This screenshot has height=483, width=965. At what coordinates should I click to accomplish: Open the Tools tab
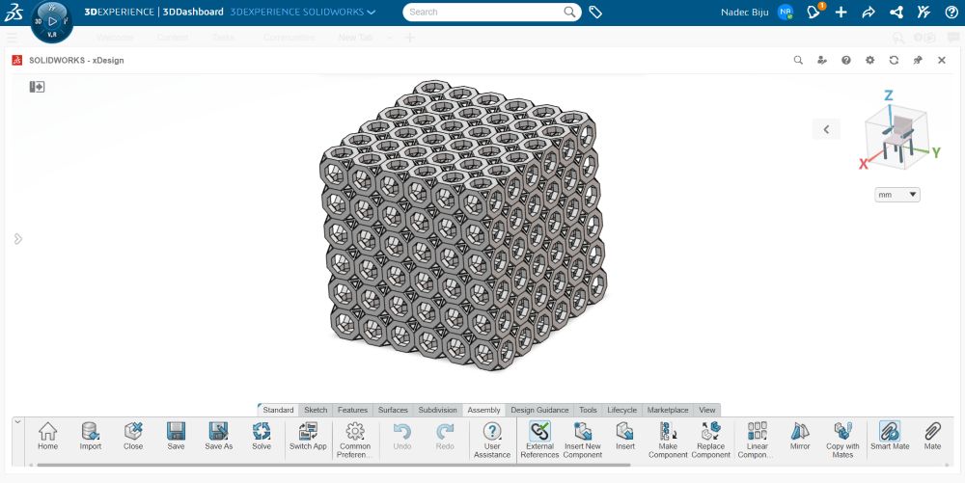point(588,410)
